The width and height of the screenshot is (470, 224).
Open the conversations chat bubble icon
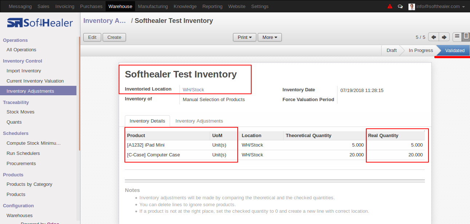400,7
